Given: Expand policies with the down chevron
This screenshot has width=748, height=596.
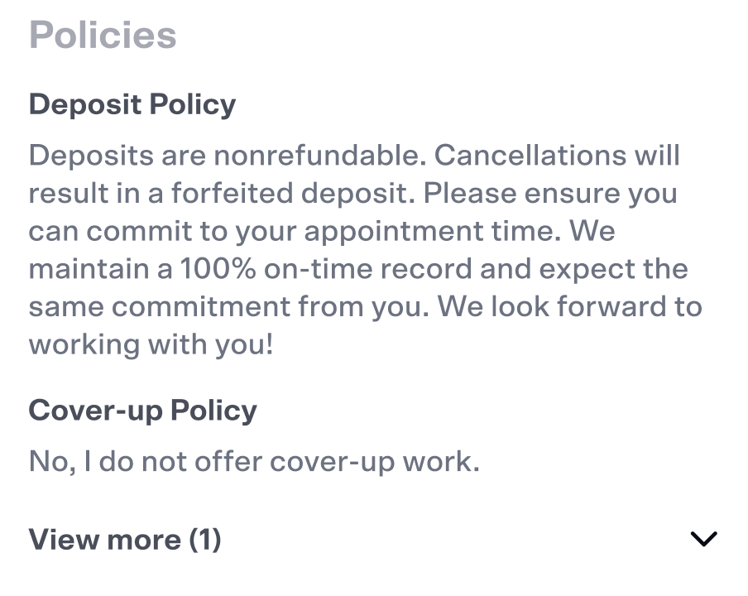Looking at the screenshot, I should coord(703,540).
